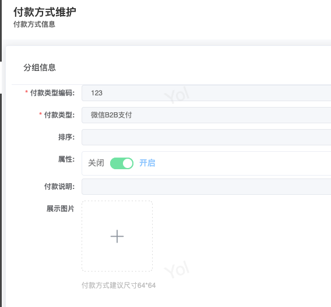Select the 关闭 option text
The height and width of the screenshot is (307, 331).
pos(96,163)
